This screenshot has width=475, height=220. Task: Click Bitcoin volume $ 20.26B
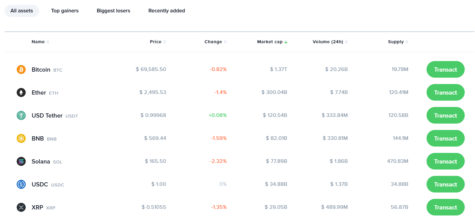click(336, 69)
